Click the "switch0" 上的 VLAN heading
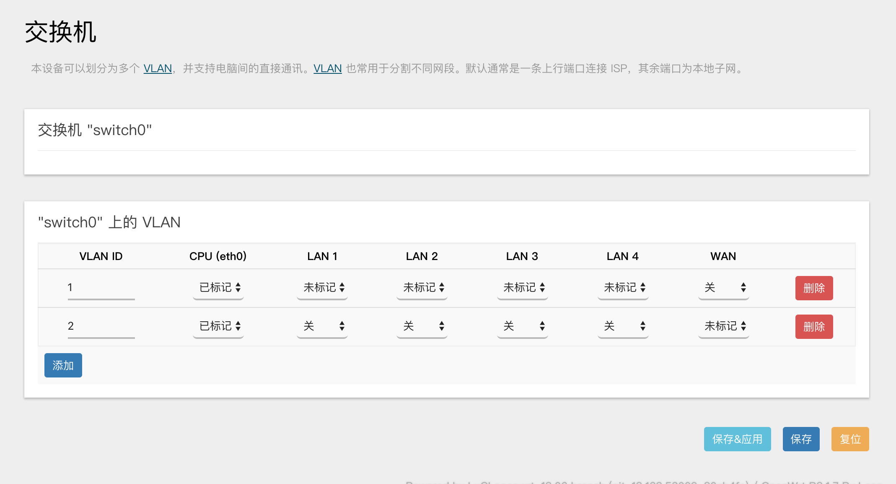 click(x=109, y=222)
